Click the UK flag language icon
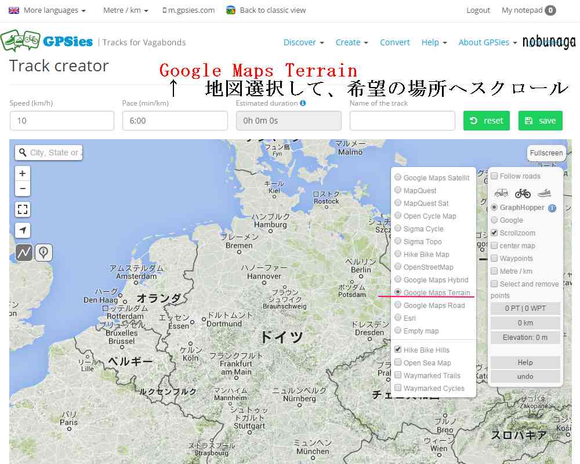The image size is (580, 464). click(14, 10)
